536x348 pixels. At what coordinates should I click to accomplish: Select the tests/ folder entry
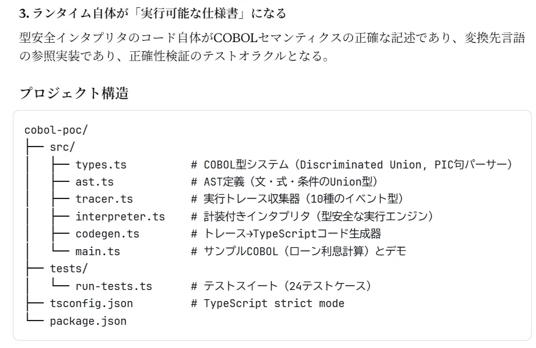pos(69,269)
